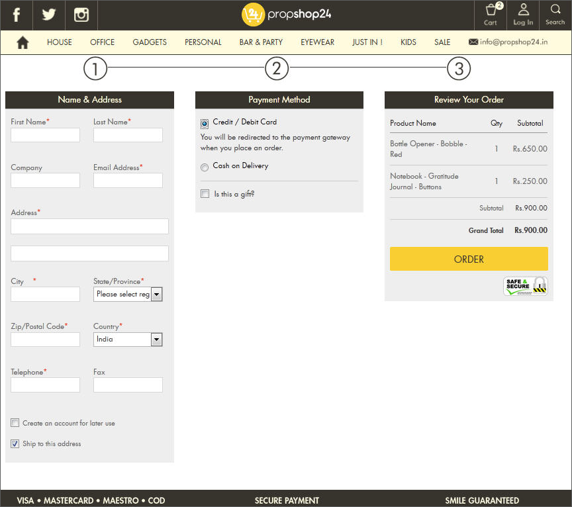Open the BAR & PARTY menu category
572x507 pixels.
click(261, 42)
